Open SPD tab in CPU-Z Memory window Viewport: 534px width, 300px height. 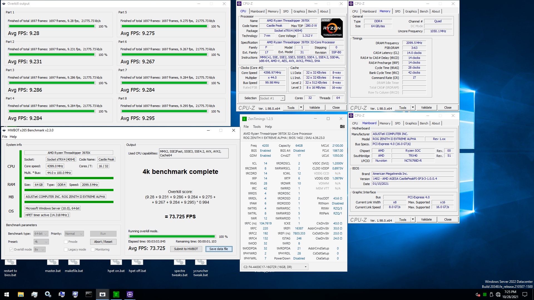pyautogui.click(x=398, y=11)
